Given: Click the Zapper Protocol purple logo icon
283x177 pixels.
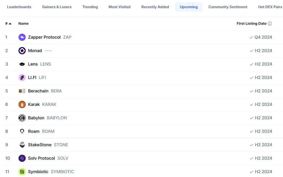Looking at the screenshot, I should (22, 37).
